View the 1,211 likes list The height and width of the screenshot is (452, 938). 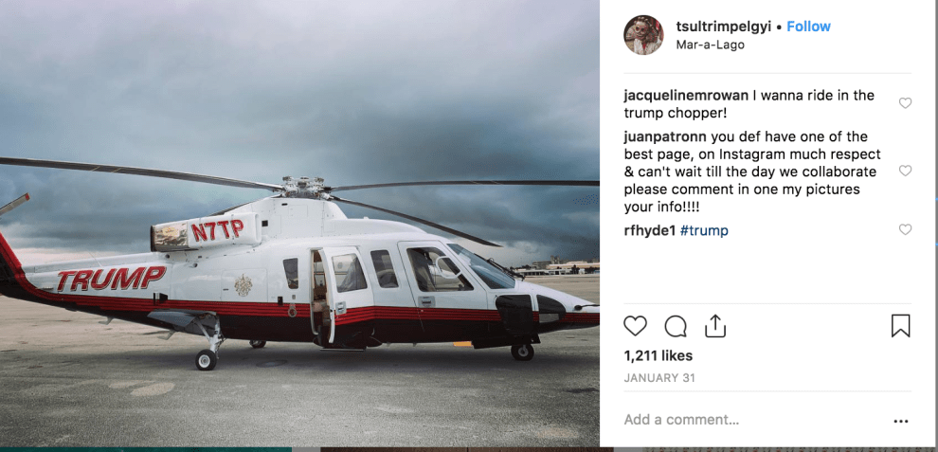coord(658,355)
